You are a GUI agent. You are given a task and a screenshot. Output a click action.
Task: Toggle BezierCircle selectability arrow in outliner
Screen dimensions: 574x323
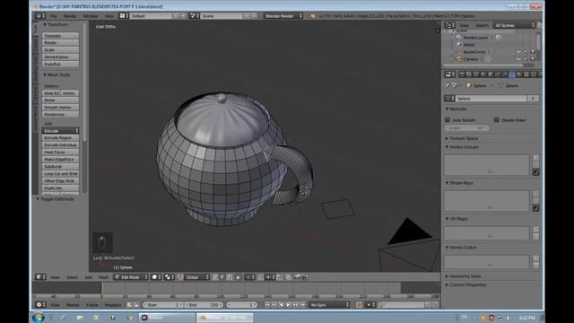point(526,52)
